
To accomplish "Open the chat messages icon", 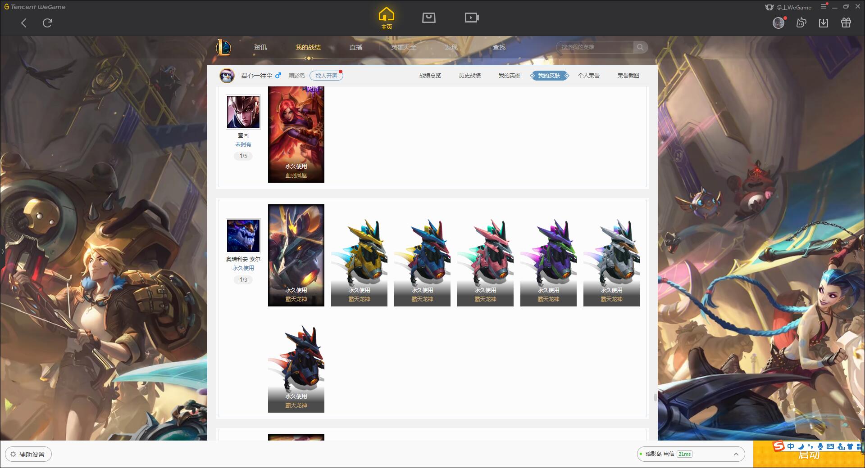I will pos(801,22).
